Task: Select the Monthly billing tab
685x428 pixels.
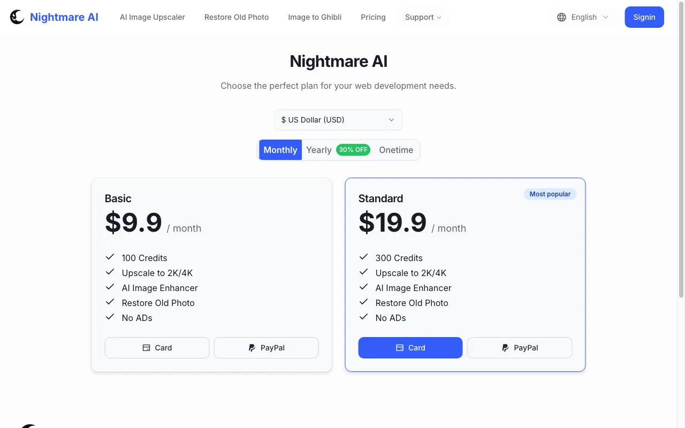Action: tap(280, 150)
